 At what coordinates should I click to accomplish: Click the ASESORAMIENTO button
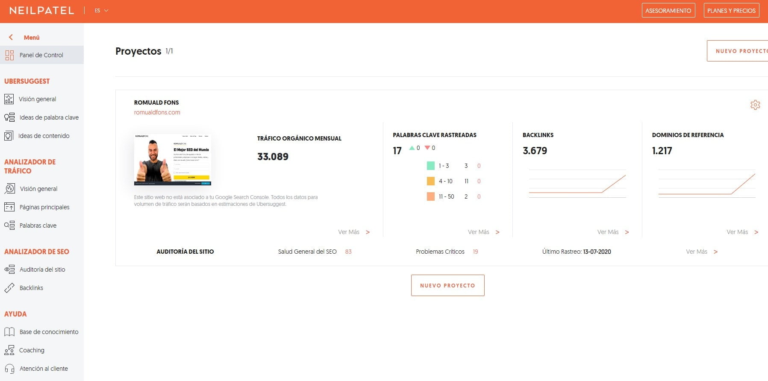click(x=668, y=11)
